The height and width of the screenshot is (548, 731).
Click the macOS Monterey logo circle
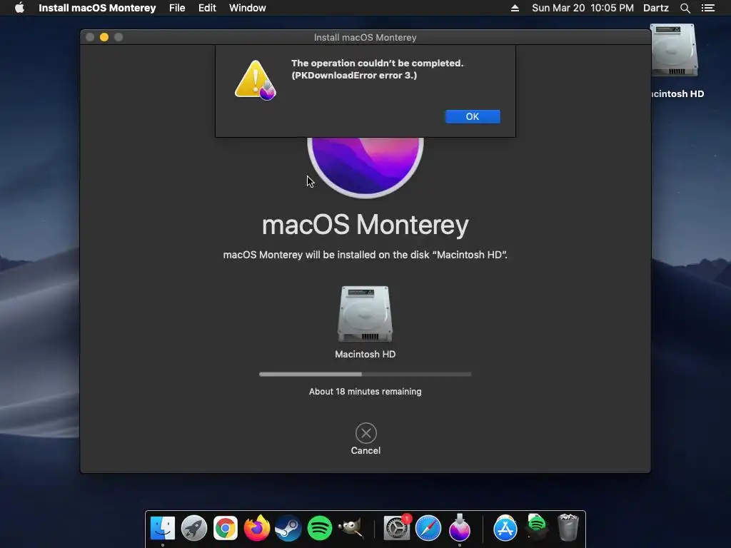[365, 168]
